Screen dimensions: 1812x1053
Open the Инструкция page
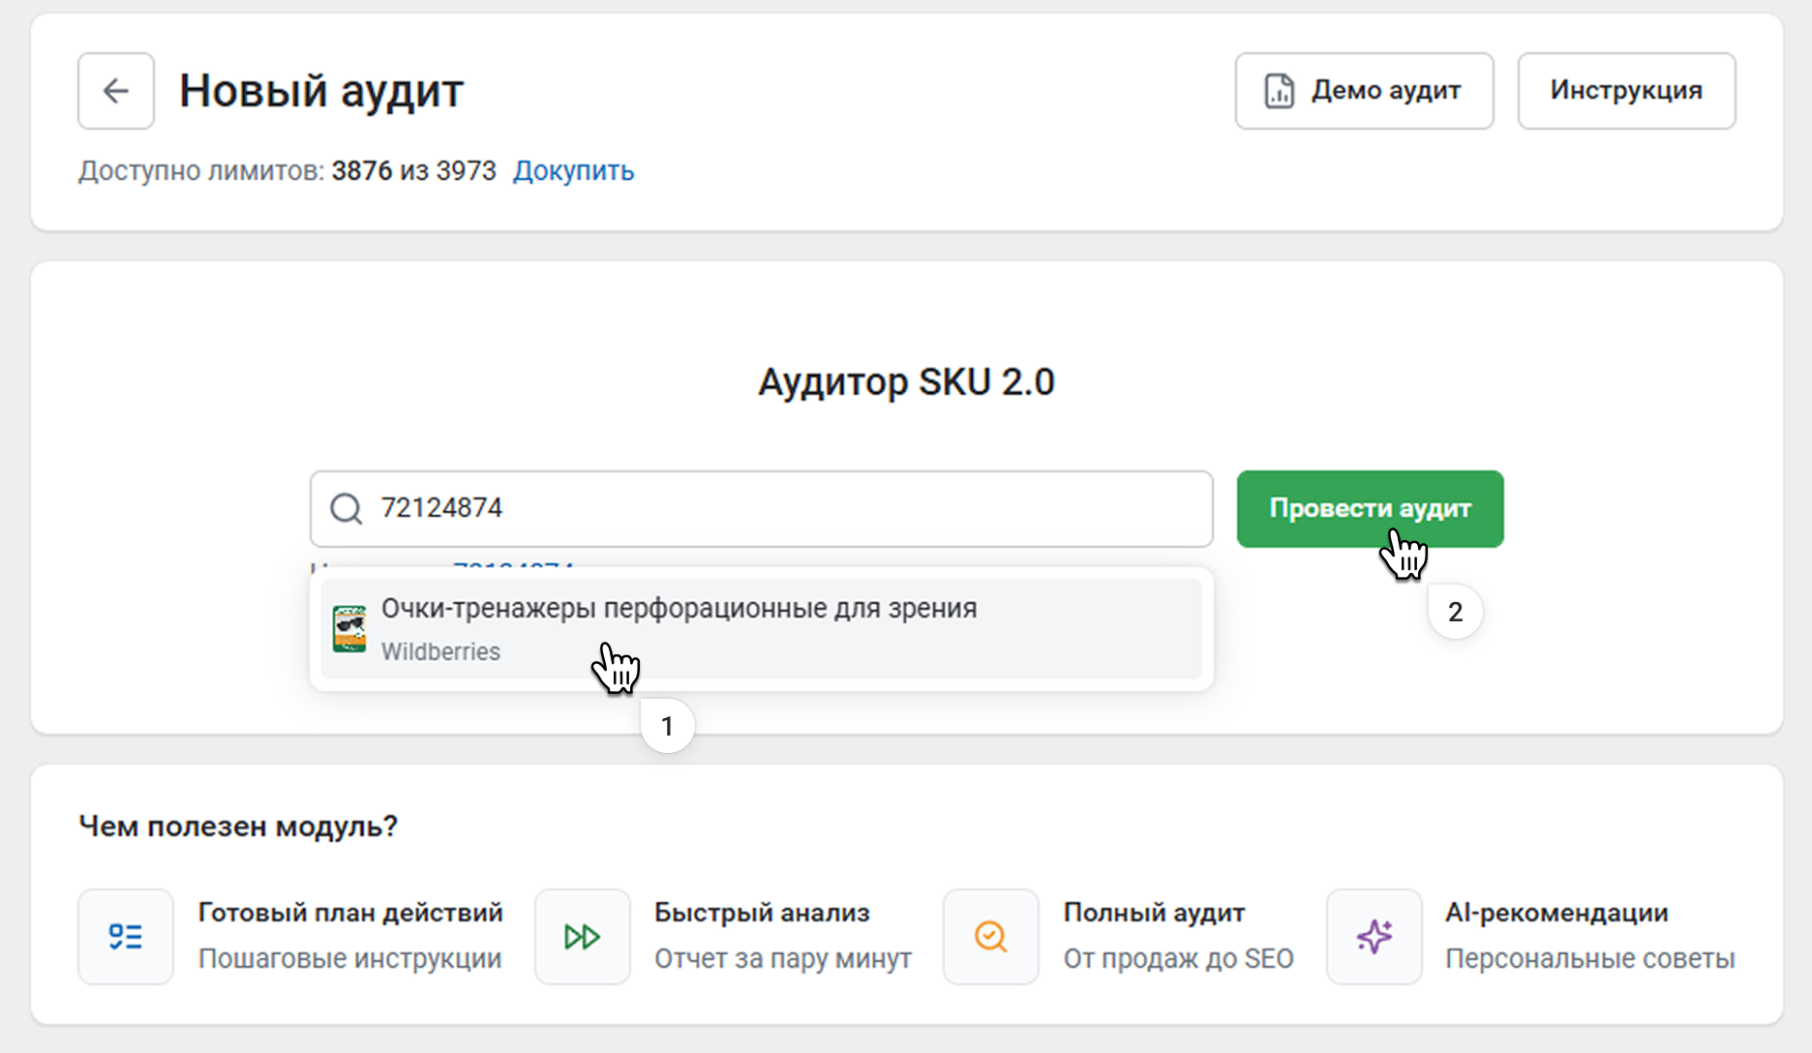pos(1626,91)
